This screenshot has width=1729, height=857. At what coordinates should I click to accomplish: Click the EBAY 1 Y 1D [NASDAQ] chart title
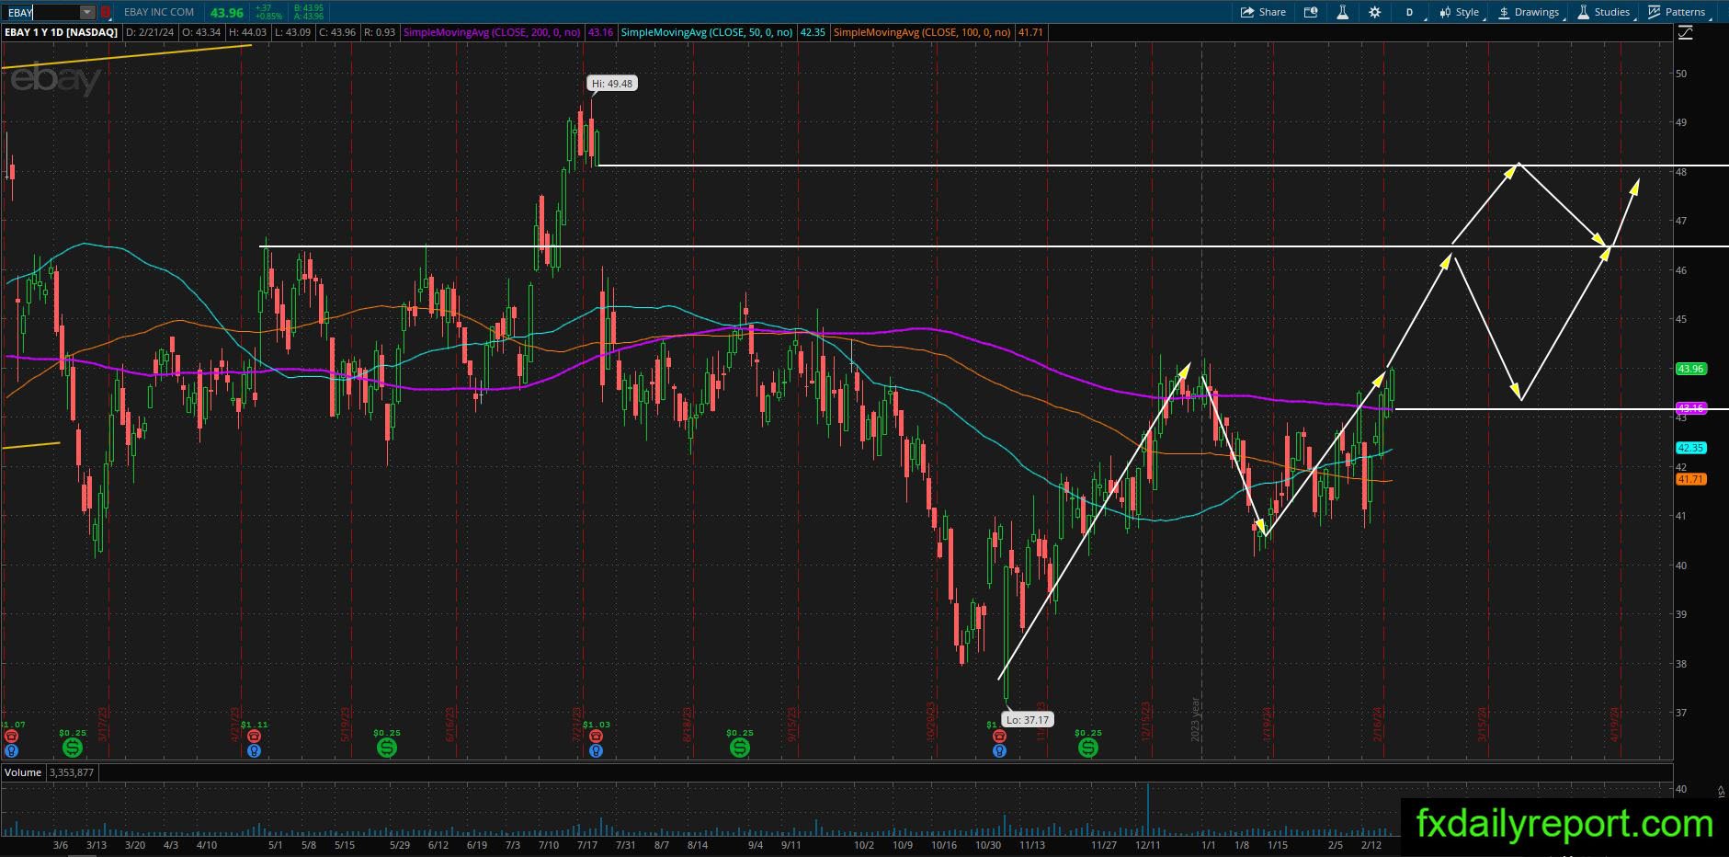(62, 32)
